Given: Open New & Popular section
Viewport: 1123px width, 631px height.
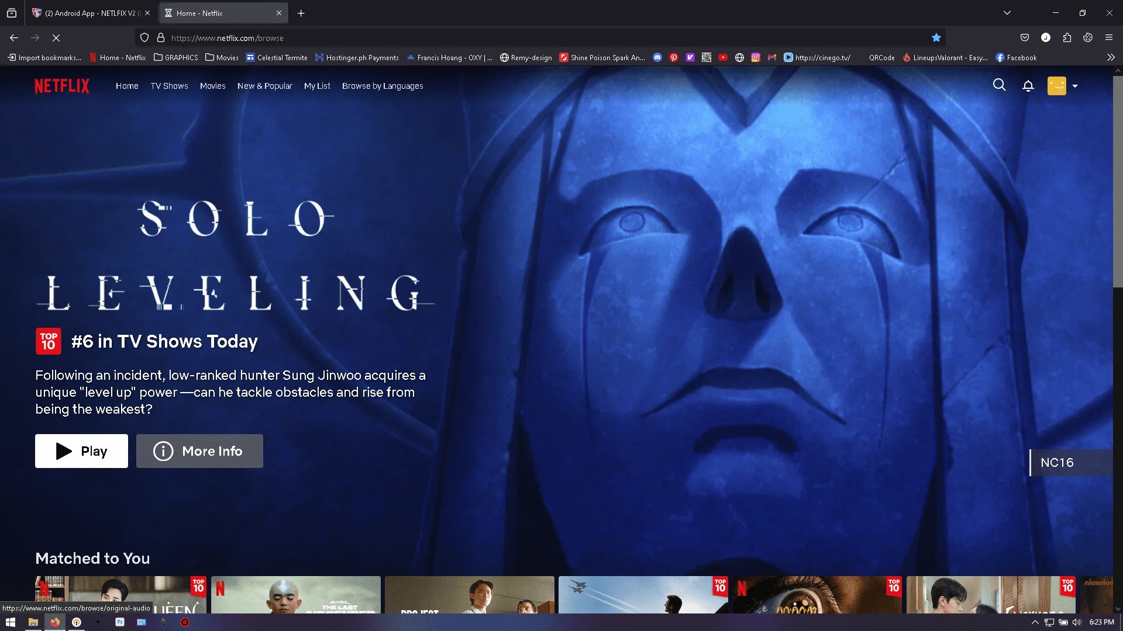Looking at the screenshot, I should pos(264,86).
